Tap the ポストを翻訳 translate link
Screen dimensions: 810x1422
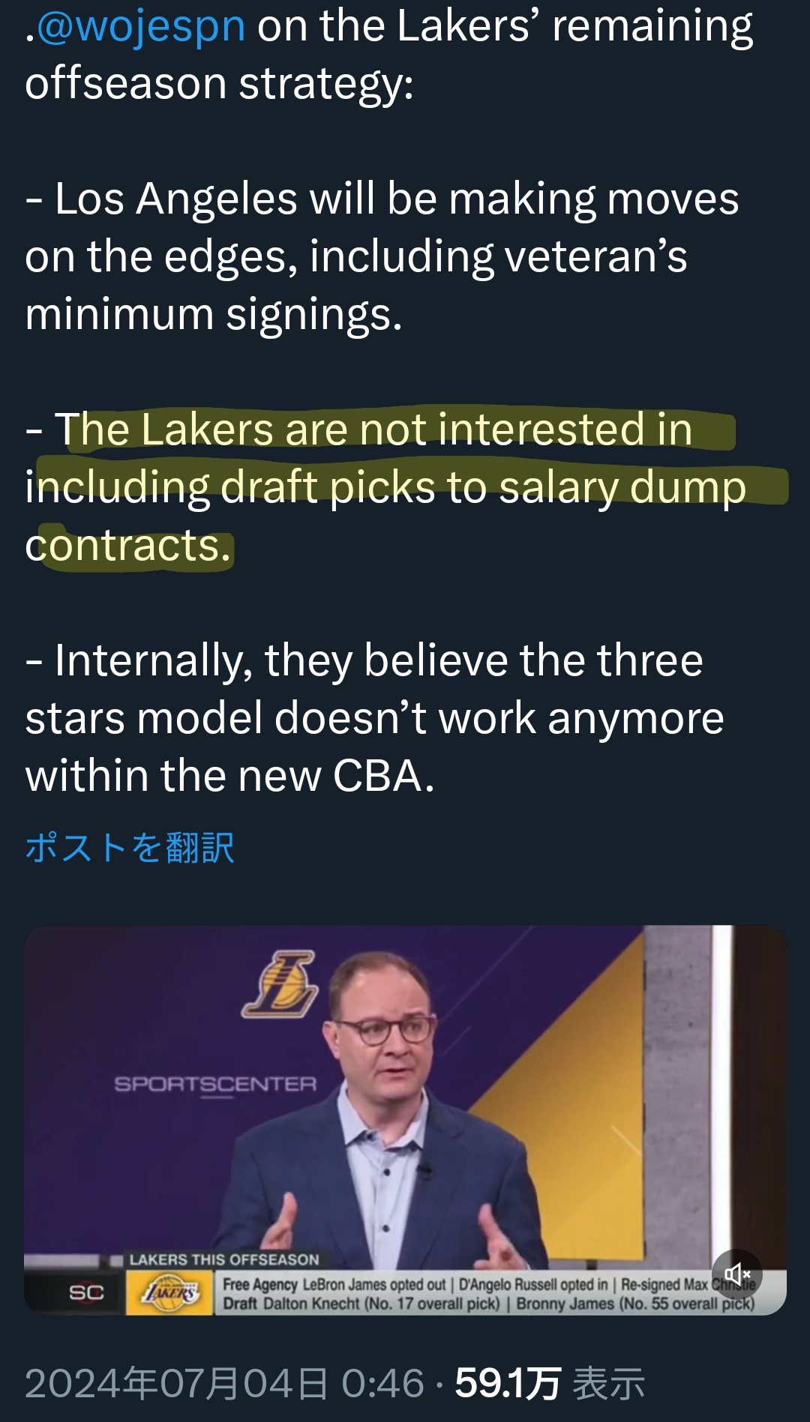click(x=130, y=848)
